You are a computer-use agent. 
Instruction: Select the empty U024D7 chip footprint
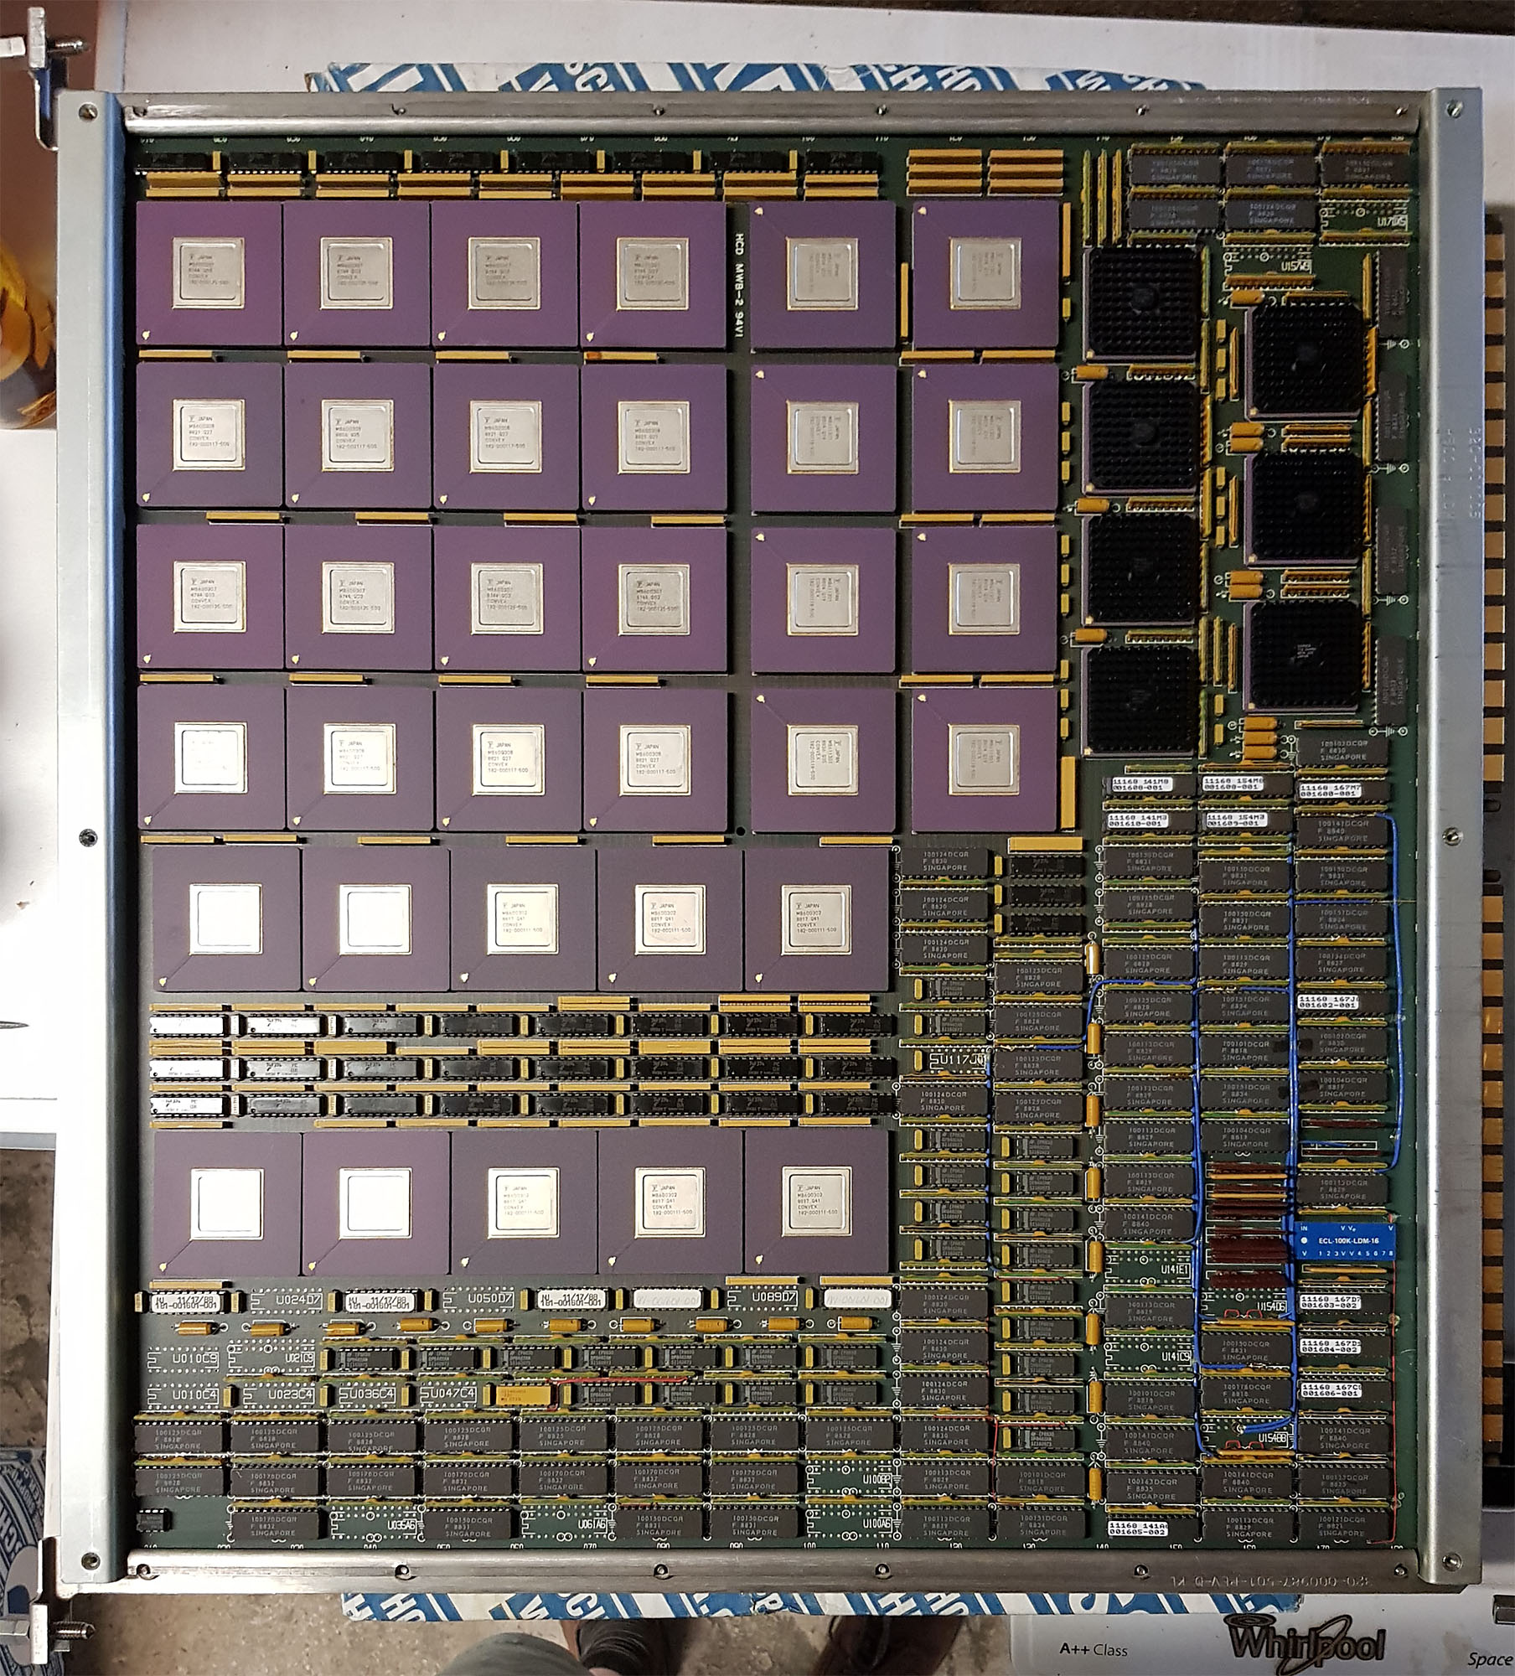click(286, 1301)
